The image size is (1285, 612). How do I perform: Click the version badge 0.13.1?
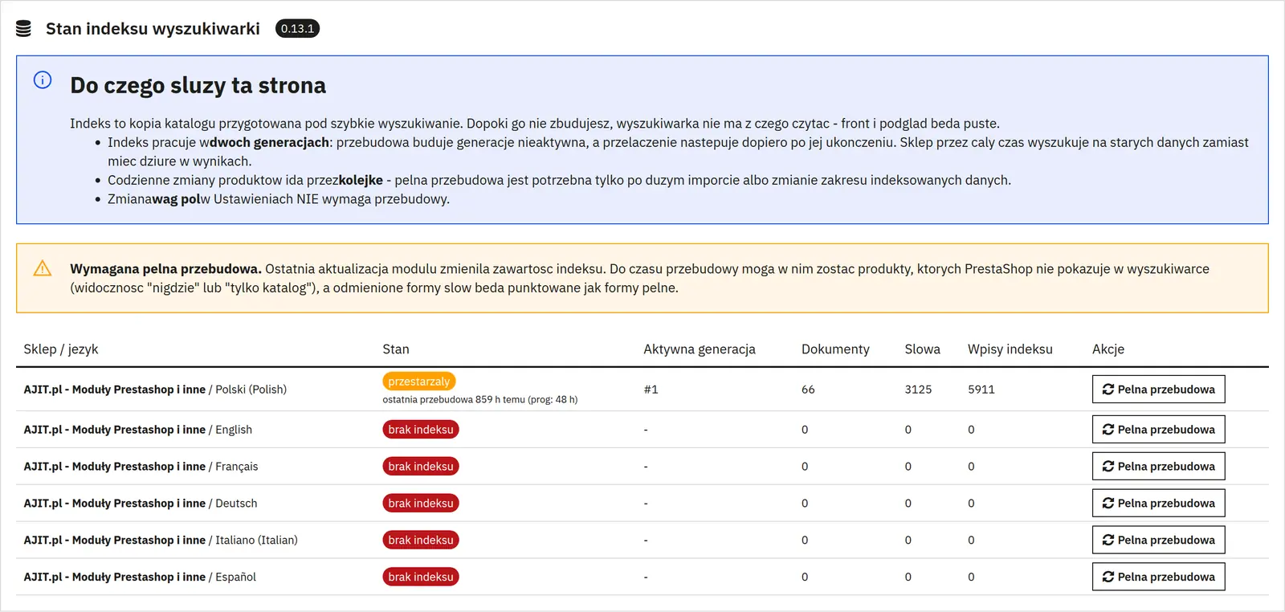click(297, 29)
